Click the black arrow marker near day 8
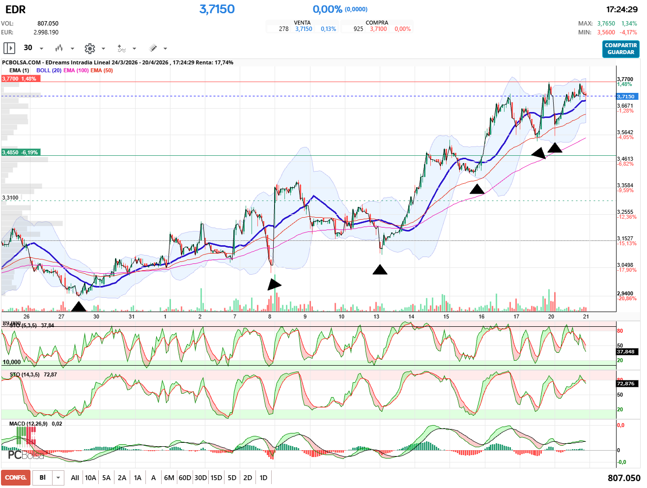The width and height of the screenshot is (647, 488). [274, 284]
